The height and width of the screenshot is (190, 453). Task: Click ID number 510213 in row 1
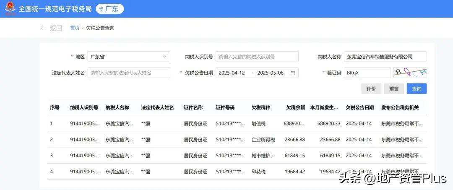230,123
